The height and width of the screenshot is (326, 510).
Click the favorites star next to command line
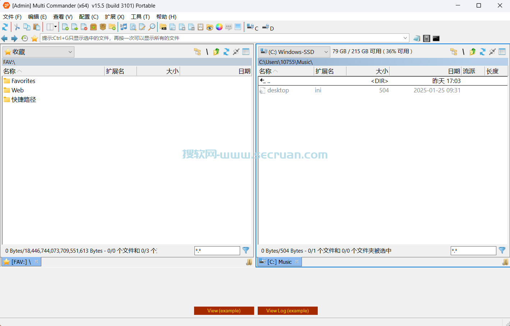coord(35,38)
